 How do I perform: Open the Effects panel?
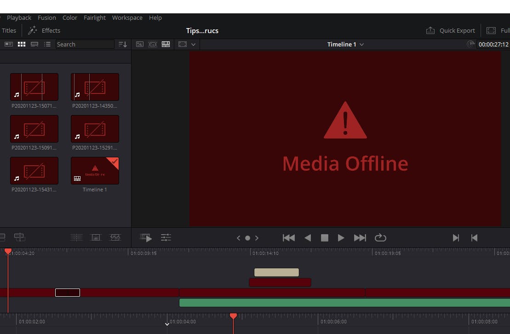45,30
